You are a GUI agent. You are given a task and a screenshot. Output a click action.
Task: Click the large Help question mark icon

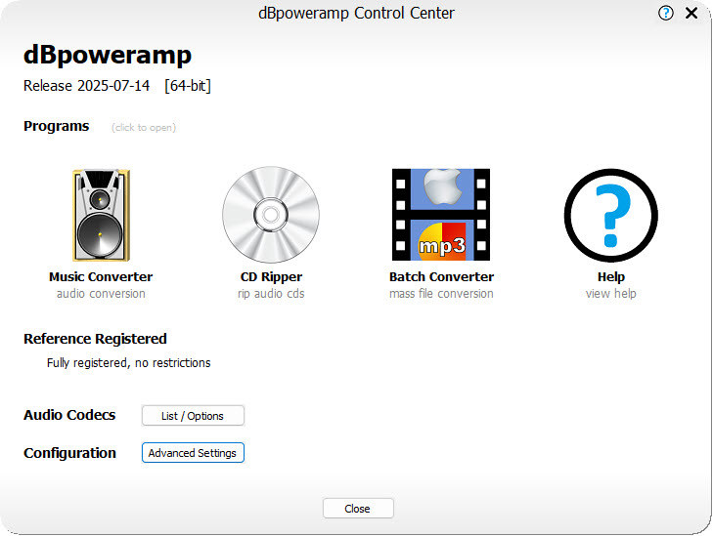(x=610, y=215)
